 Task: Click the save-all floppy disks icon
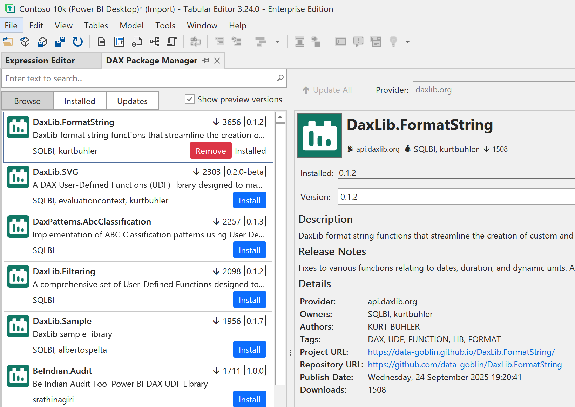(x=60, y=42)
